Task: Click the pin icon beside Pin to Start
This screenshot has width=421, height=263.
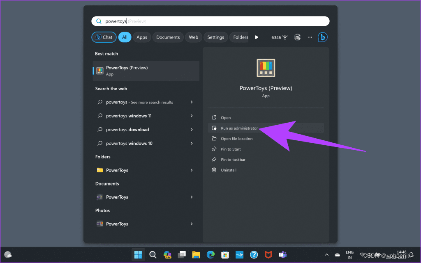Action: pyautogui.click(x=214, y=149)
